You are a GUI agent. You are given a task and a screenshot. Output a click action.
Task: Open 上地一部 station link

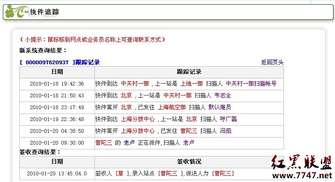point(192,84)
